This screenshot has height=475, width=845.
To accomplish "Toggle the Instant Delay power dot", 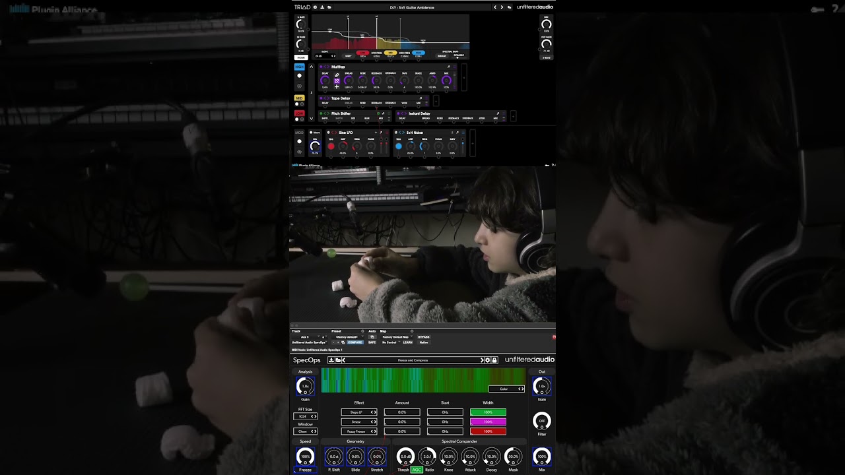I will (x=398, y=113).
